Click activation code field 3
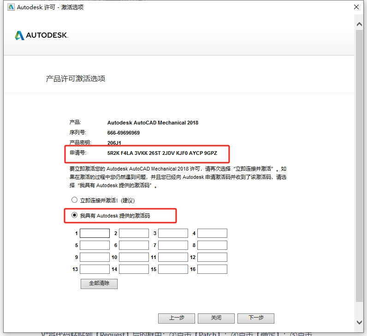367x336 pixels. click(173, 233)
